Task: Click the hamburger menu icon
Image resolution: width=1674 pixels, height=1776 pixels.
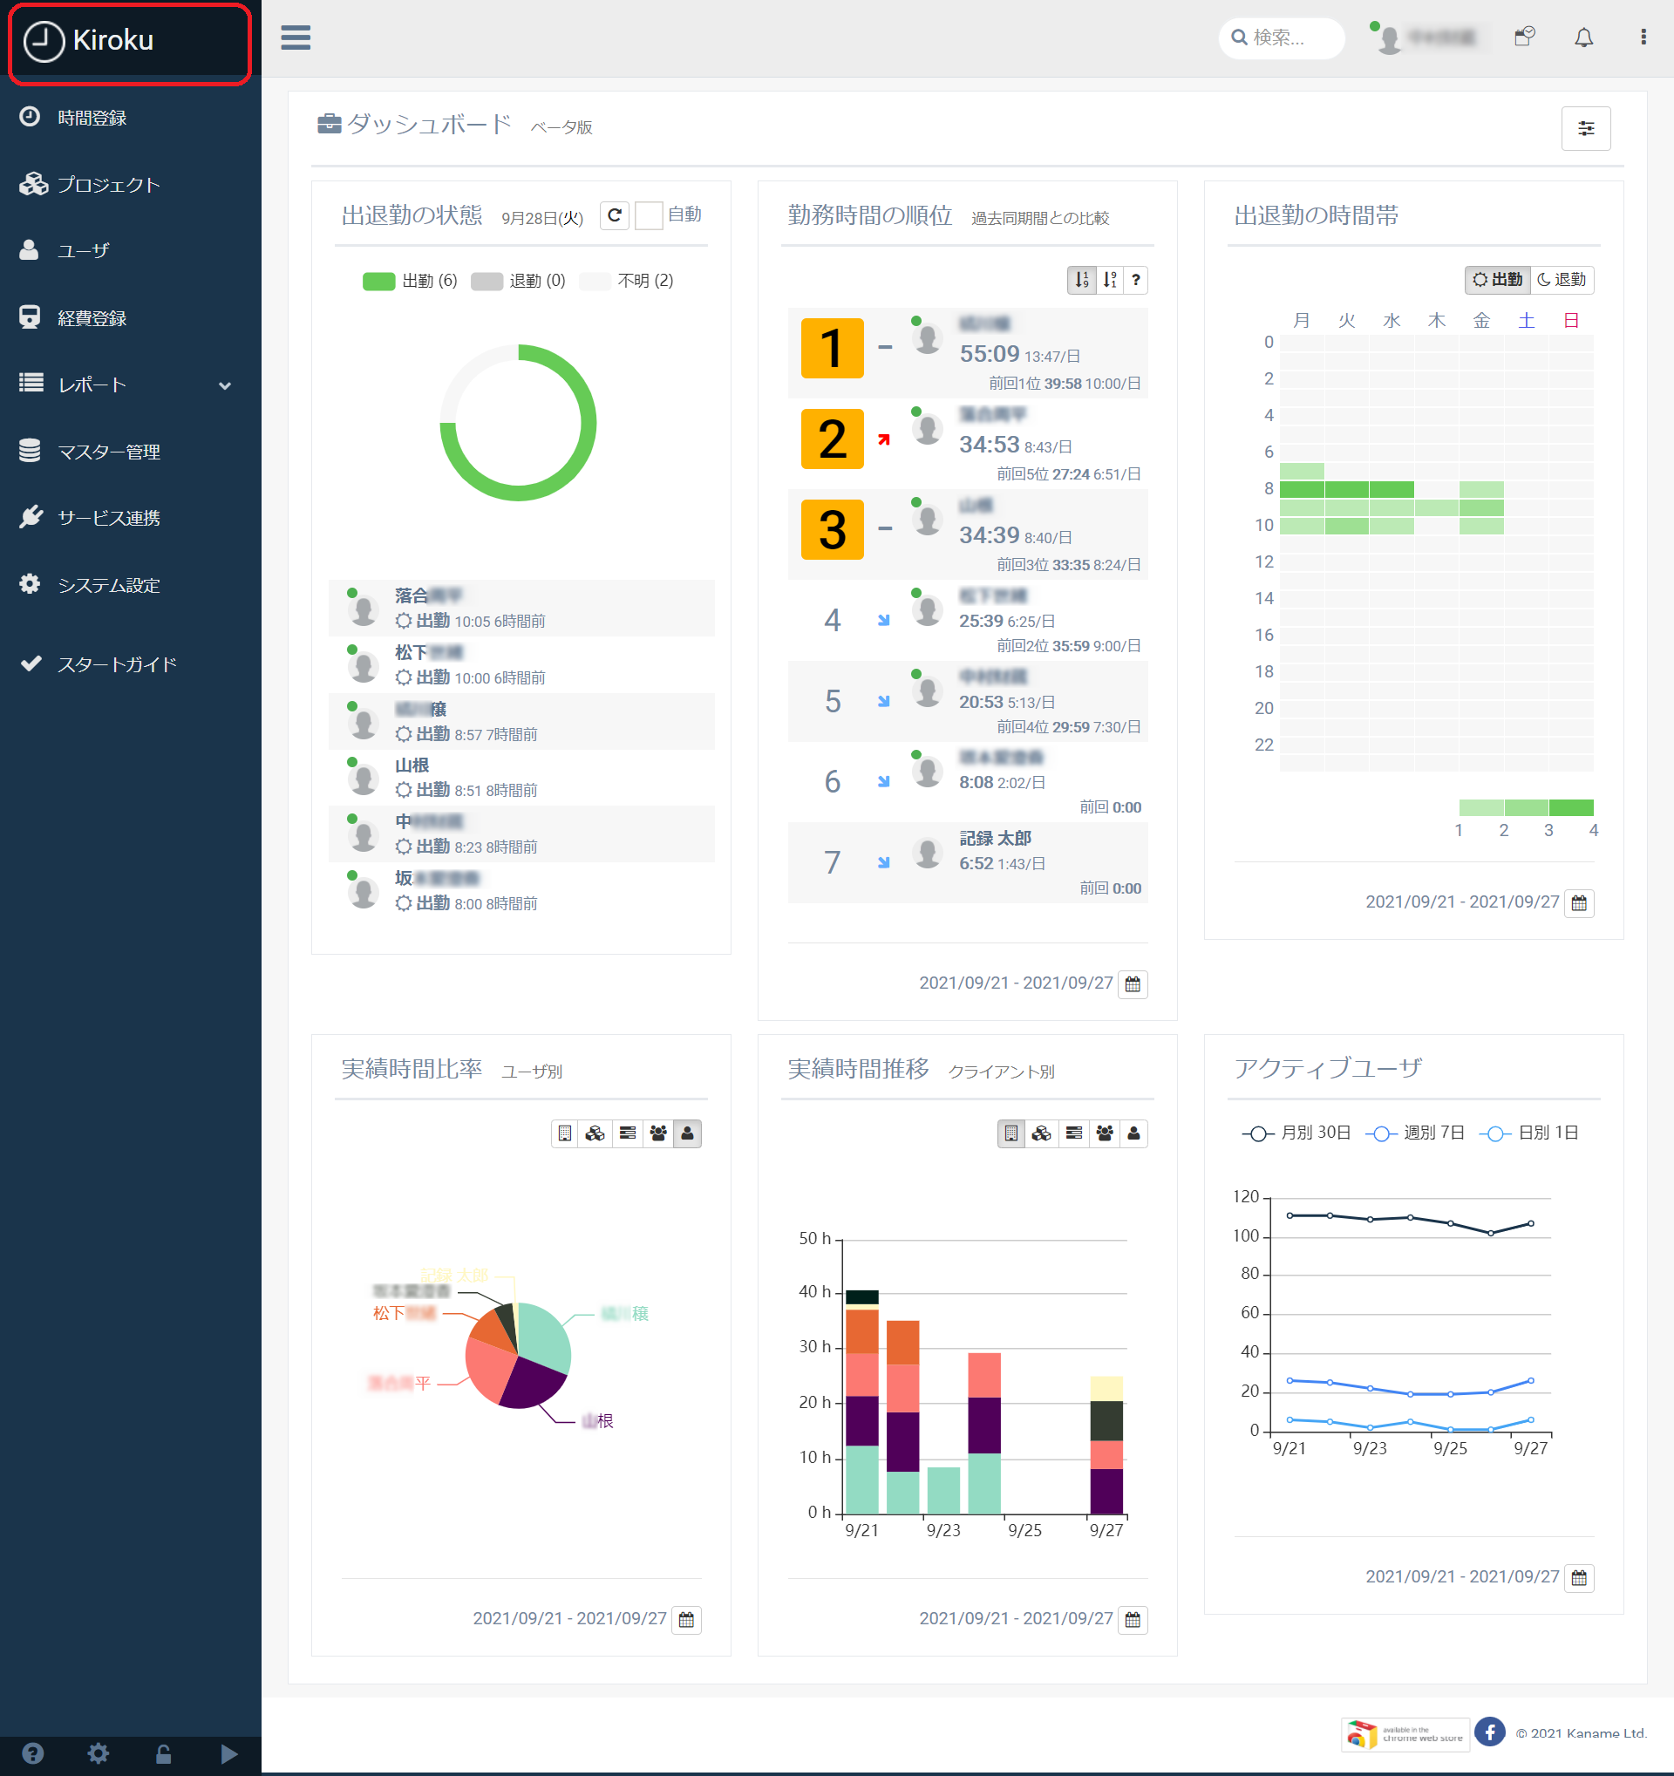Action: 296,37
